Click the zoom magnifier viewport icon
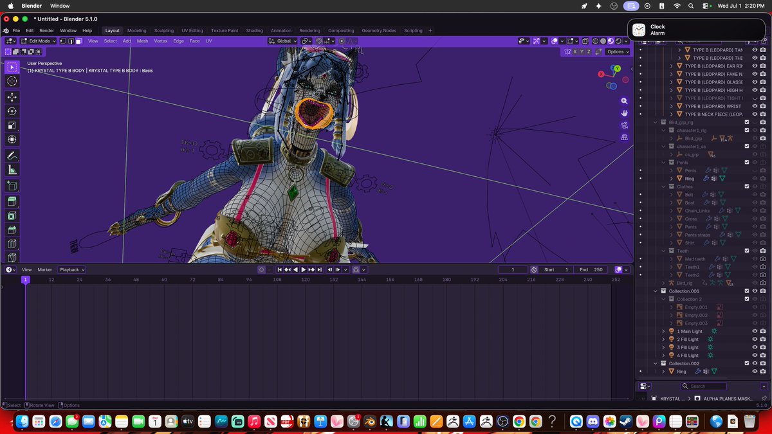 (624, 102)
